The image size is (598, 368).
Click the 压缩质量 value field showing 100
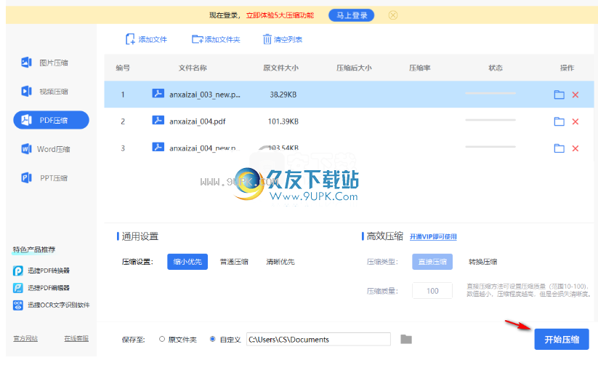[x=432, y=291]
